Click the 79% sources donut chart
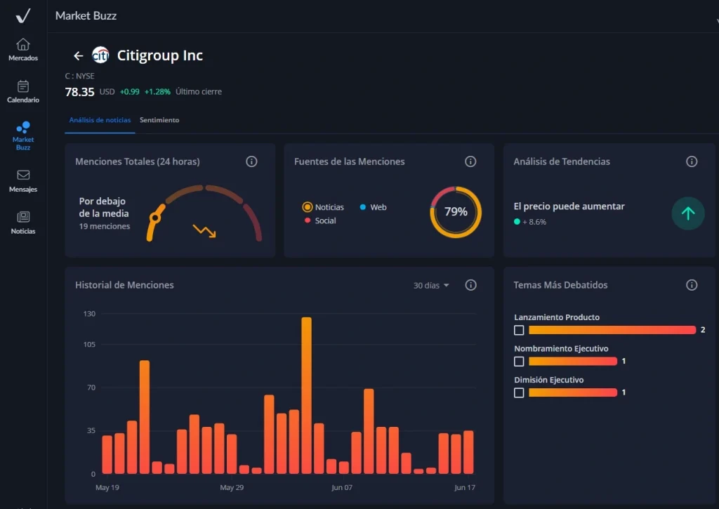The height and width of the screenshot is (509, 719). pyautogui.click(x=456, y=212)
